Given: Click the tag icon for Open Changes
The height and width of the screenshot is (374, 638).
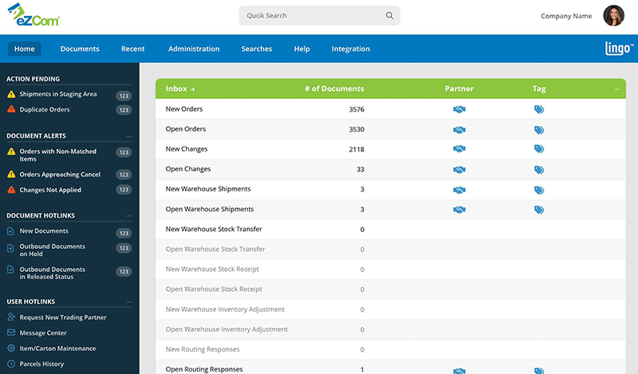Looking at the screenshot, I should 539,170.
